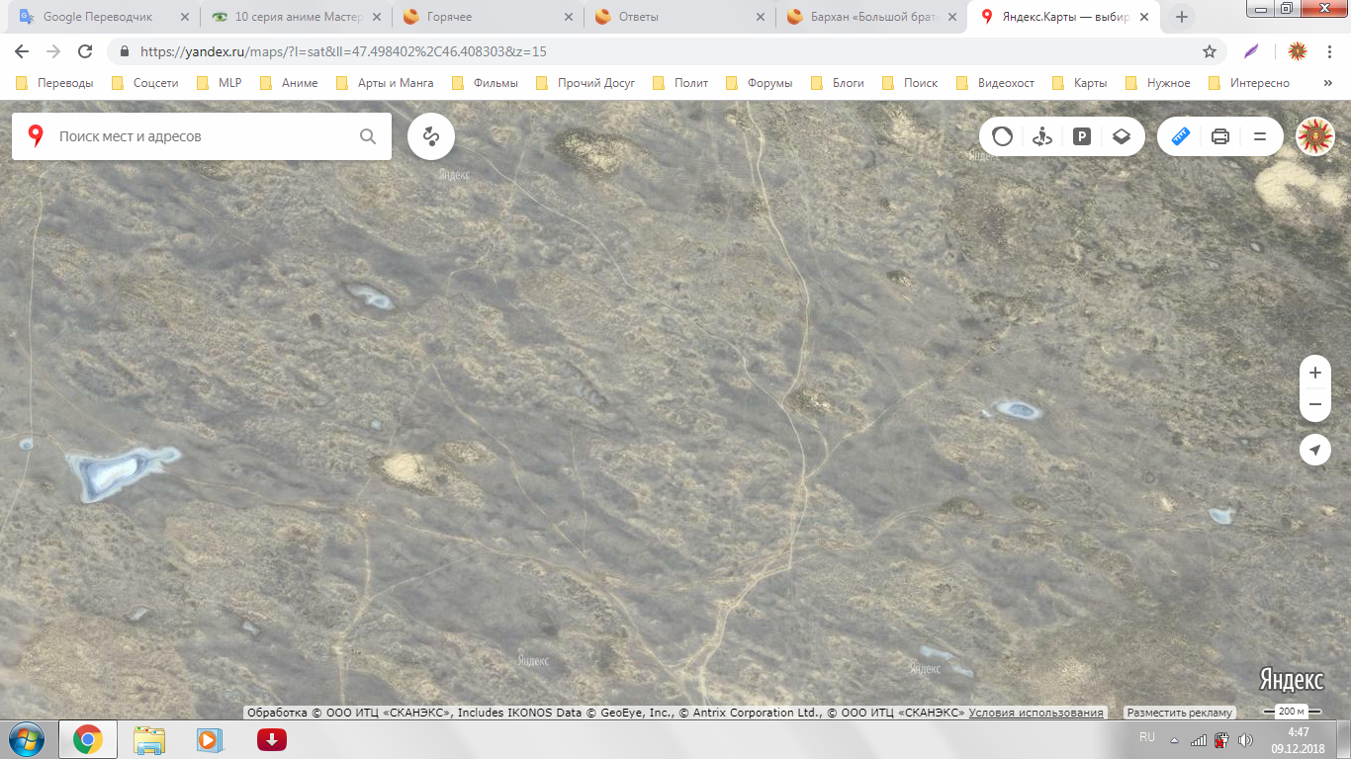Toggle the traffic layer icon
The image size is (1351, 759).
click(1002, 136)
